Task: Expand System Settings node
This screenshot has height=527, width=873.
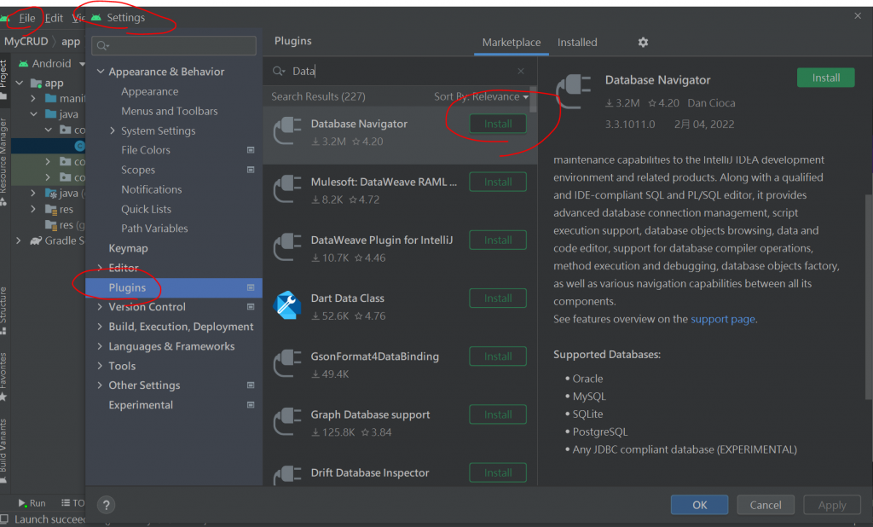Action: point(113,130)
